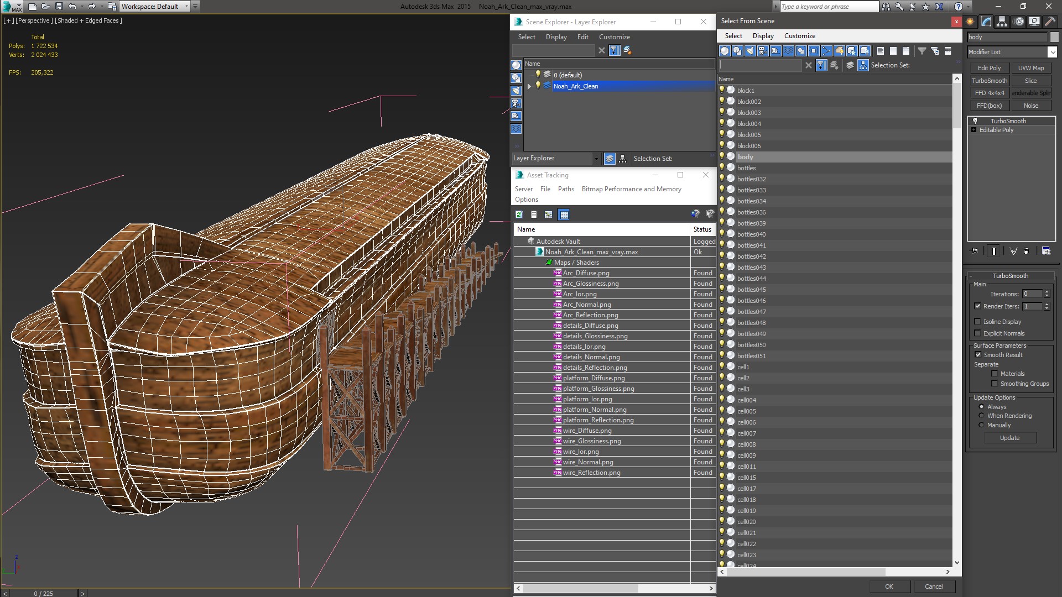This screenshot has height=597, width=1062.
Task: Toggle Display Cameras filter in Scene Explorer sidebar
Action: pyautogui.click(x=516, y=103)
